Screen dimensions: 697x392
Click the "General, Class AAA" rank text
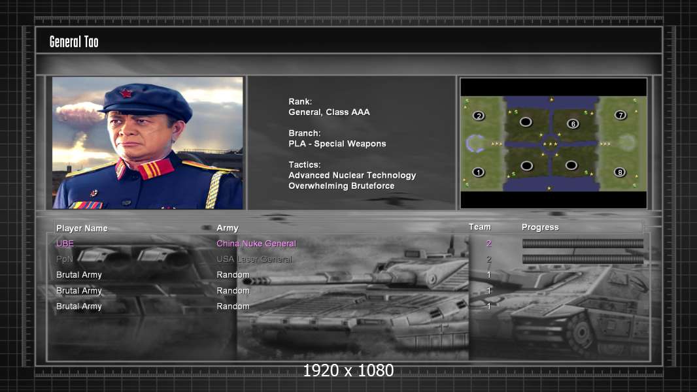pos(329,112)
